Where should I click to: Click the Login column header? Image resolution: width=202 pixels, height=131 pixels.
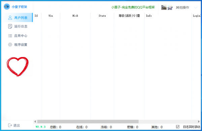196,16
